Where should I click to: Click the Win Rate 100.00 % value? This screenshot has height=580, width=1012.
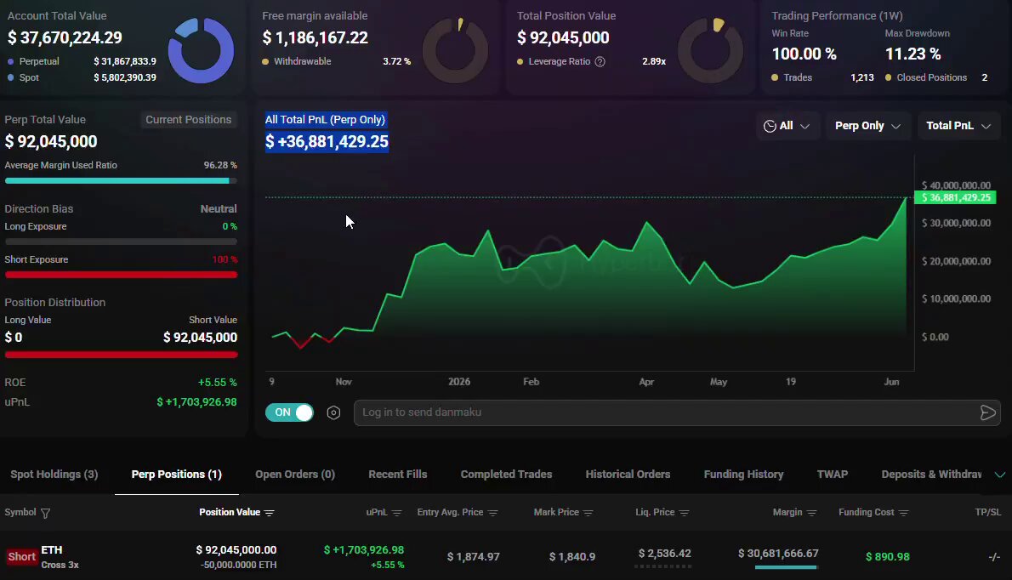[x=804, y=54]
